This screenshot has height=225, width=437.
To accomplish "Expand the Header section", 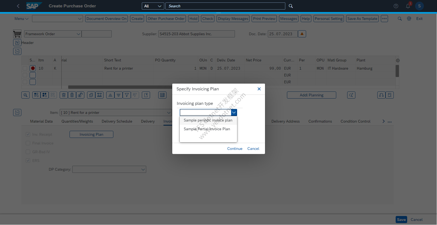I will click(17, 43).
